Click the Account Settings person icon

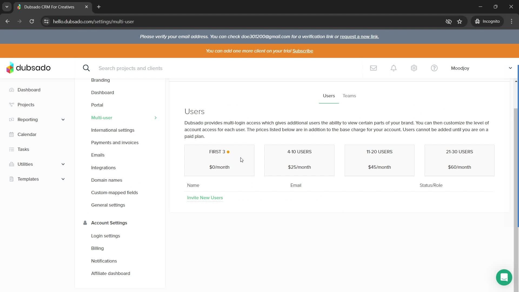(85, 223)
